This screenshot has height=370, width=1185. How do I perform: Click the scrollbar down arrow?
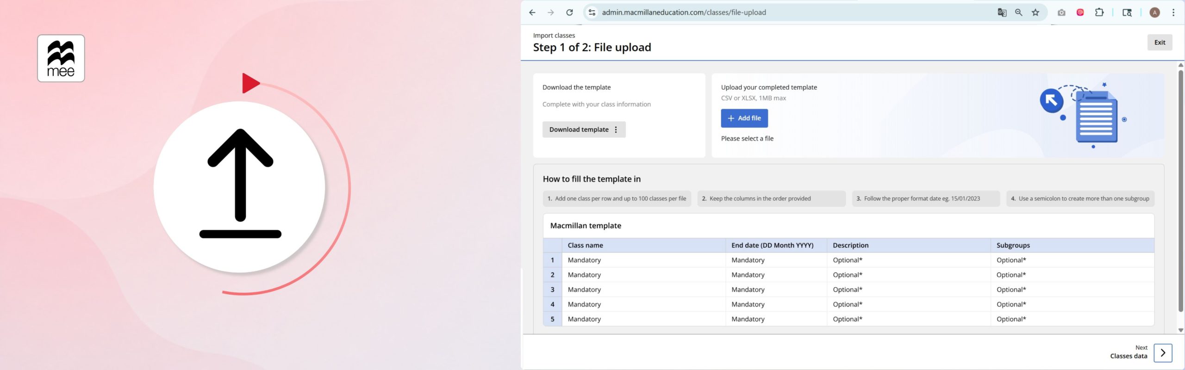[1180, 330]
